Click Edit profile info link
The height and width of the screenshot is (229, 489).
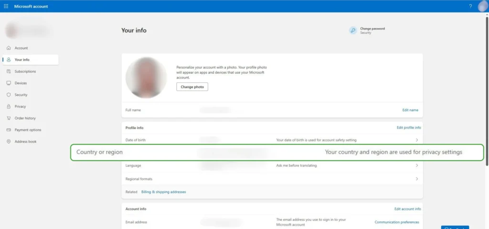click(409, 128)
